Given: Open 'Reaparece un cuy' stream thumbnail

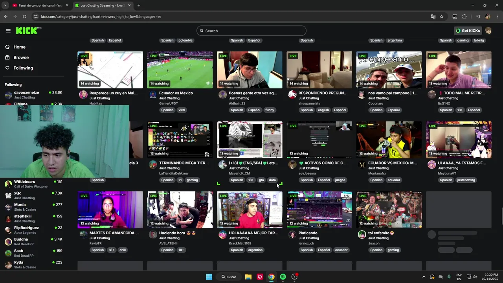Looking at the screenshot, I should pyautogui.click(x=110, y=70).
